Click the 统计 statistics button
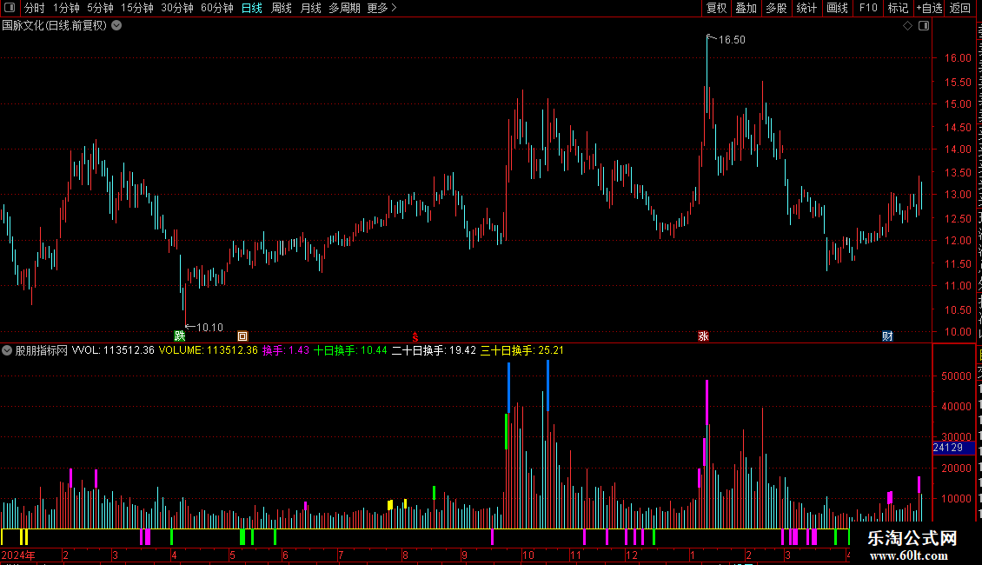 point(806,8)
